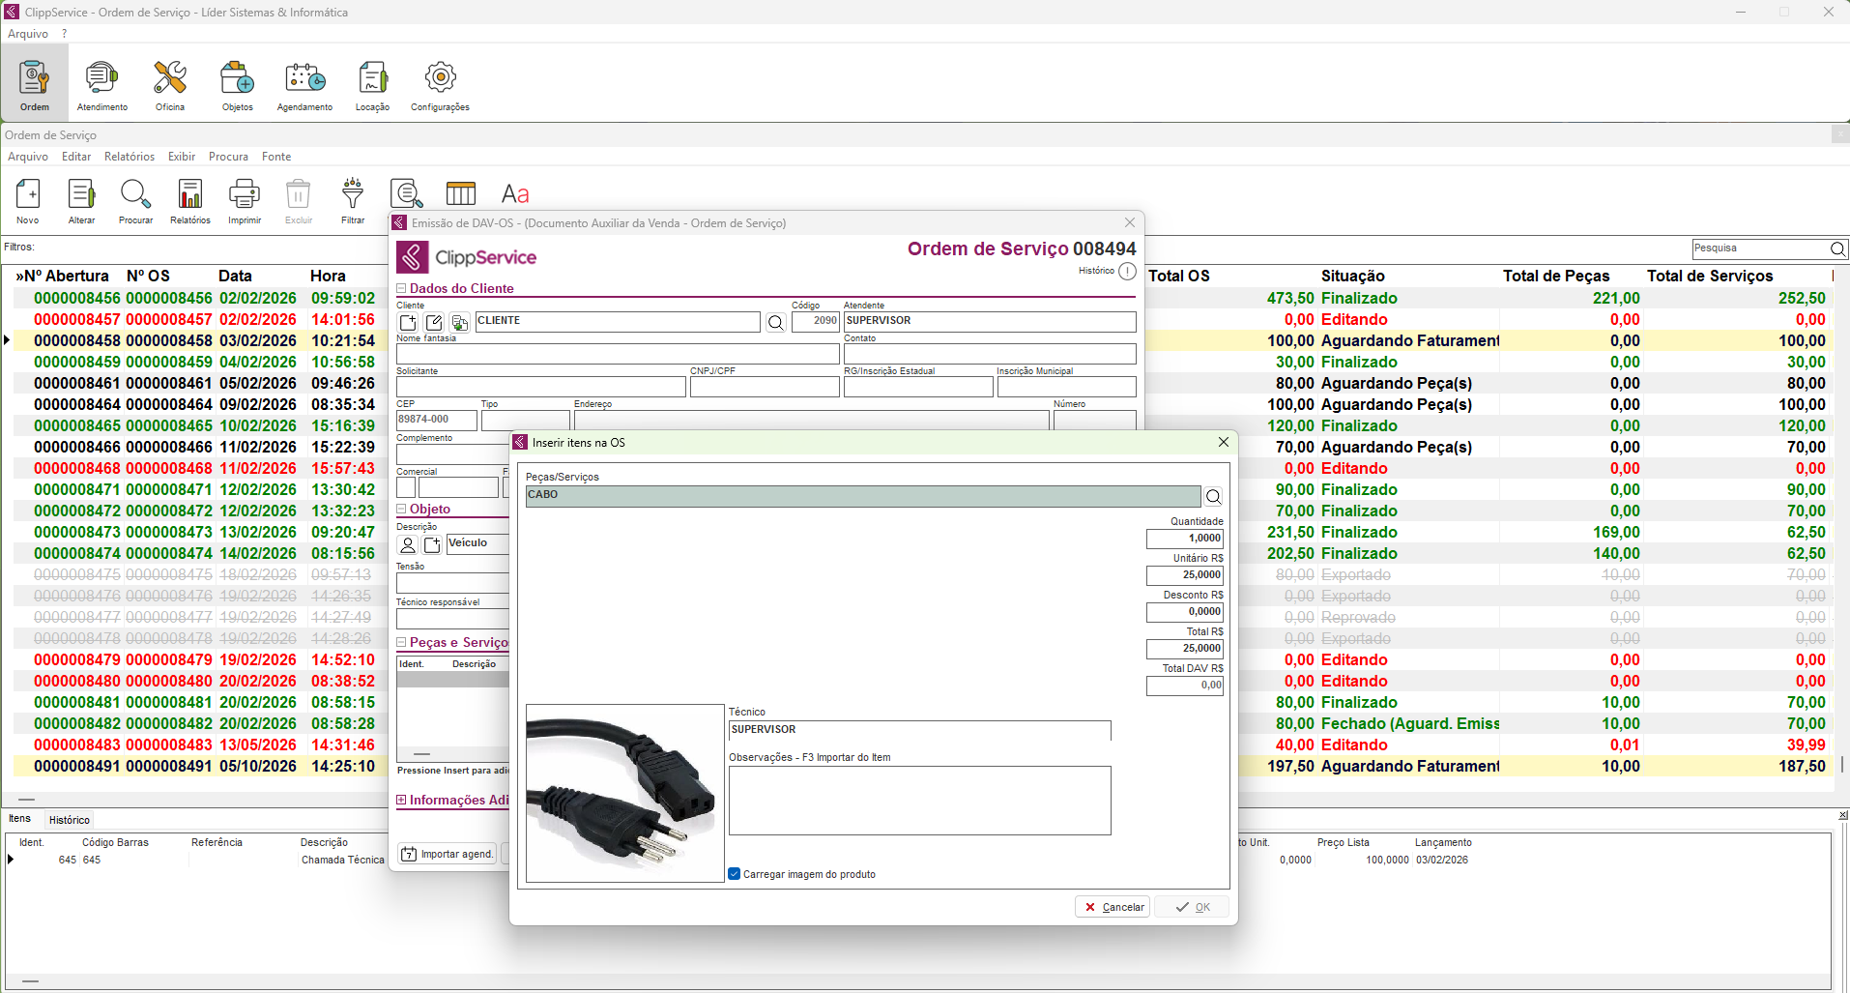1850x993 pixels.
Task: Click the Novo toolbar icon
Action: pos(28,201)
